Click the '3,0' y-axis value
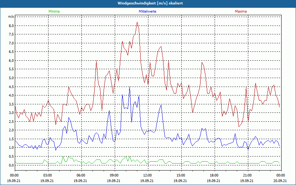The image size is (296, 185). (x=11, y=113)
